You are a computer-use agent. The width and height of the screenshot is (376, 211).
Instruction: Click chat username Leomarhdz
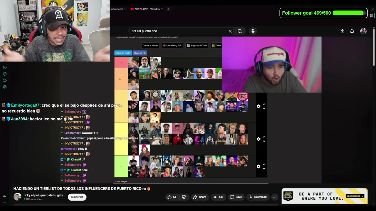[73, 133]
